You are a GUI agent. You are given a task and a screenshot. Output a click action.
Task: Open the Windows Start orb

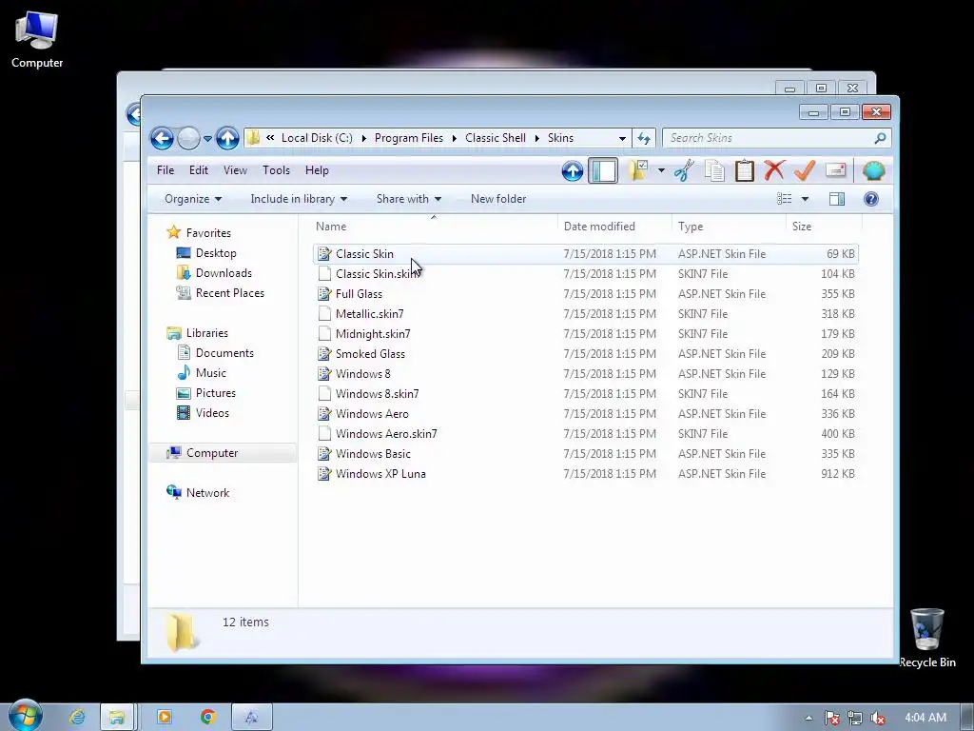click(x=25, y=715)
